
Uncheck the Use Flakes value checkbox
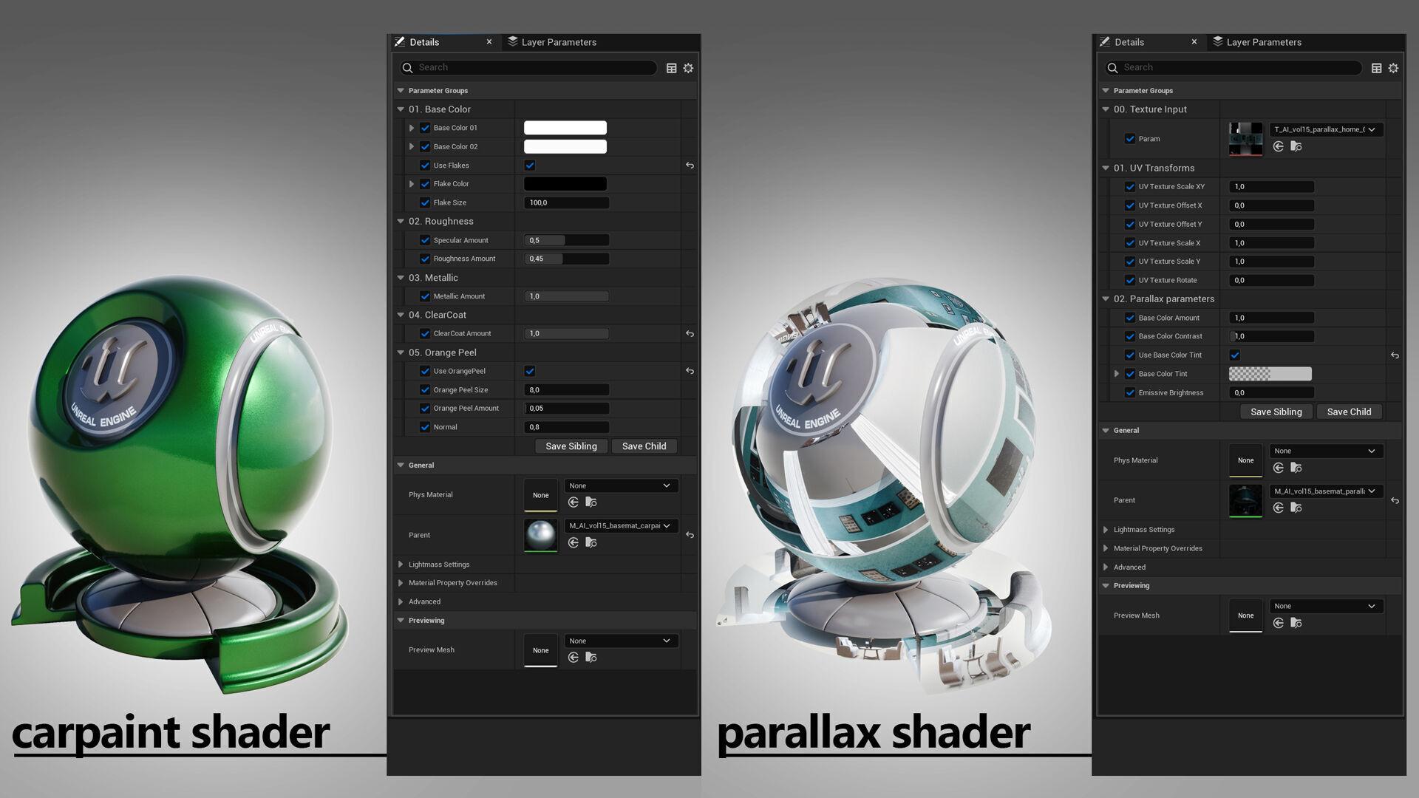tap(530, 166)
